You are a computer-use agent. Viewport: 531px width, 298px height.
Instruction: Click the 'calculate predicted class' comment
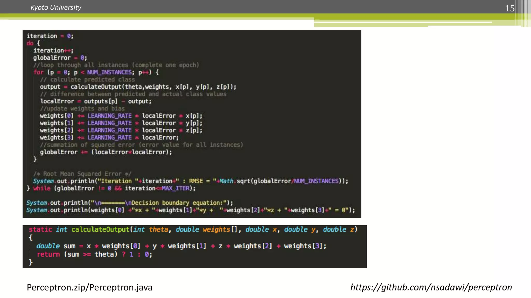click(87, 79)
